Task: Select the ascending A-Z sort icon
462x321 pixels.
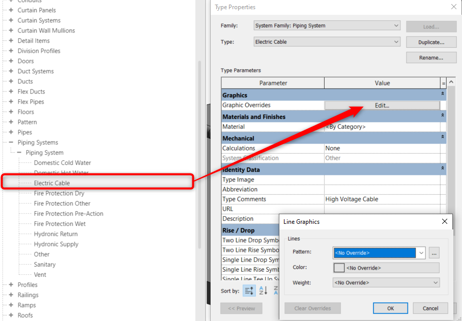Action: tap(263, 290)
